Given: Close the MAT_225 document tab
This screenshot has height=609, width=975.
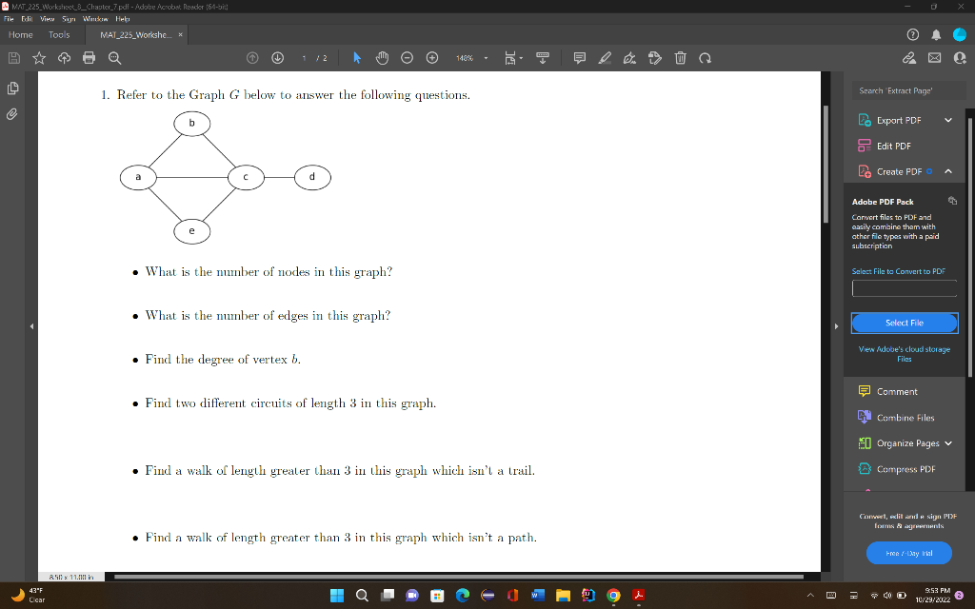Looking at the screenshot, I should tap(180, 35).
